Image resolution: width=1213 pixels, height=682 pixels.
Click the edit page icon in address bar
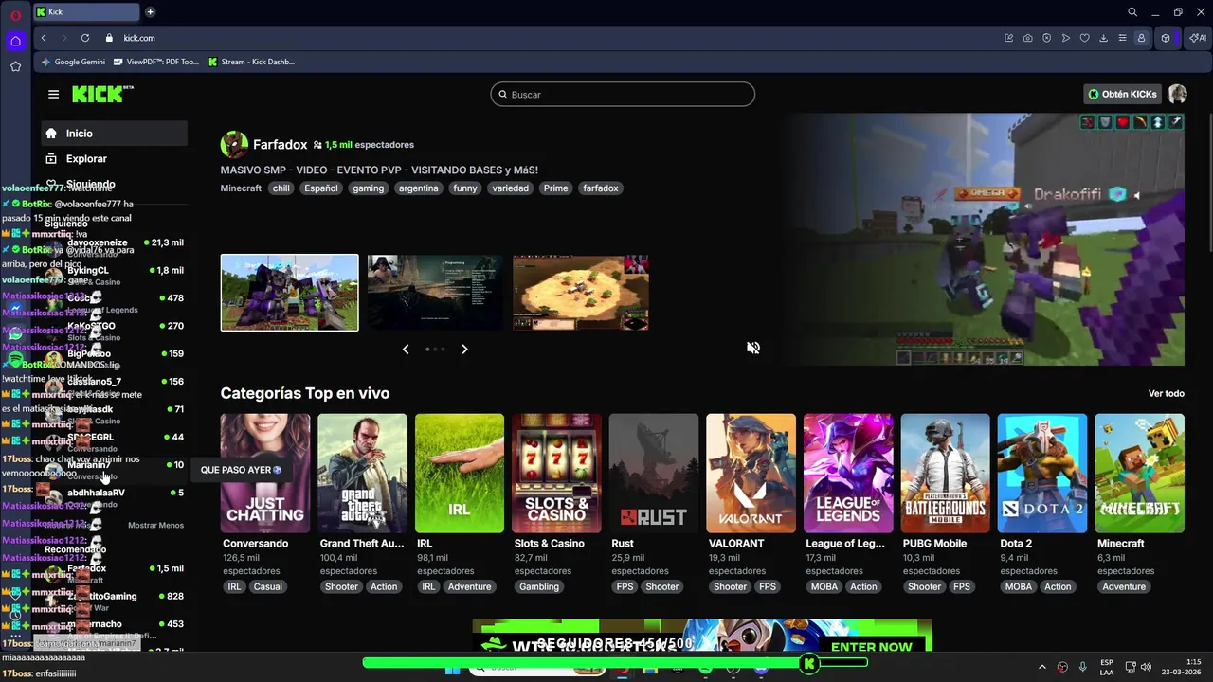click(1009, 38)
